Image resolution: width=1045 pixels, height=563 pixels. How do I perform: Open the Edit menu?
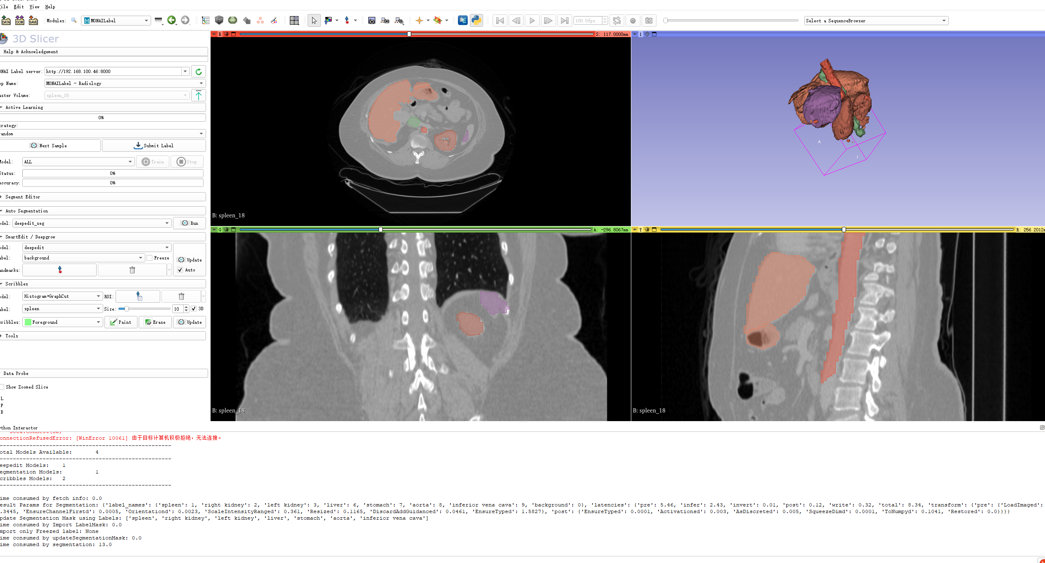point(19,7)
